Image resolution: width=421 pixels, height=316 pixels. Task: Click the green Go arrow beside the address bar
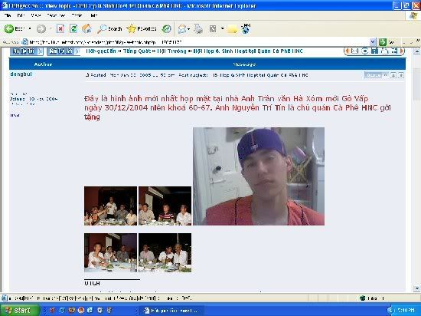click(x=383, y=42)
